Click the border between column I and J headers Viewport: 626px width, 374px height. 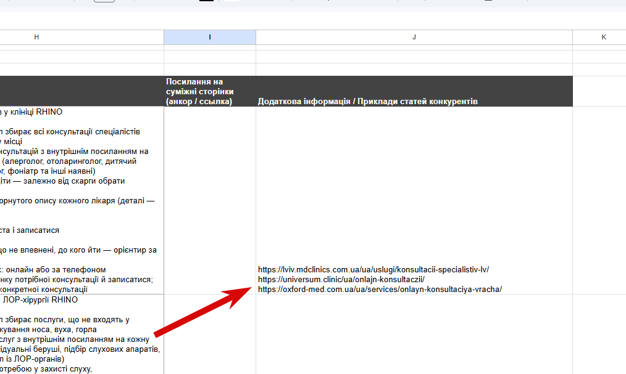point(256,37)
